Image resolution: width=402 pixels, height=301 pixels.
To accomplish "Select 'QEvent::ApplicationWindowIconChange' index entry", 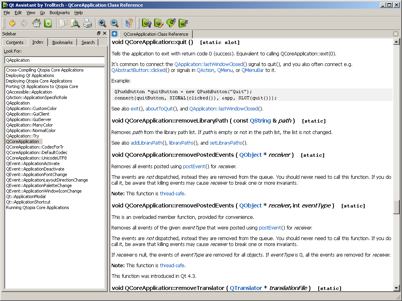I will pyautogui.click(x=44, y=191).
